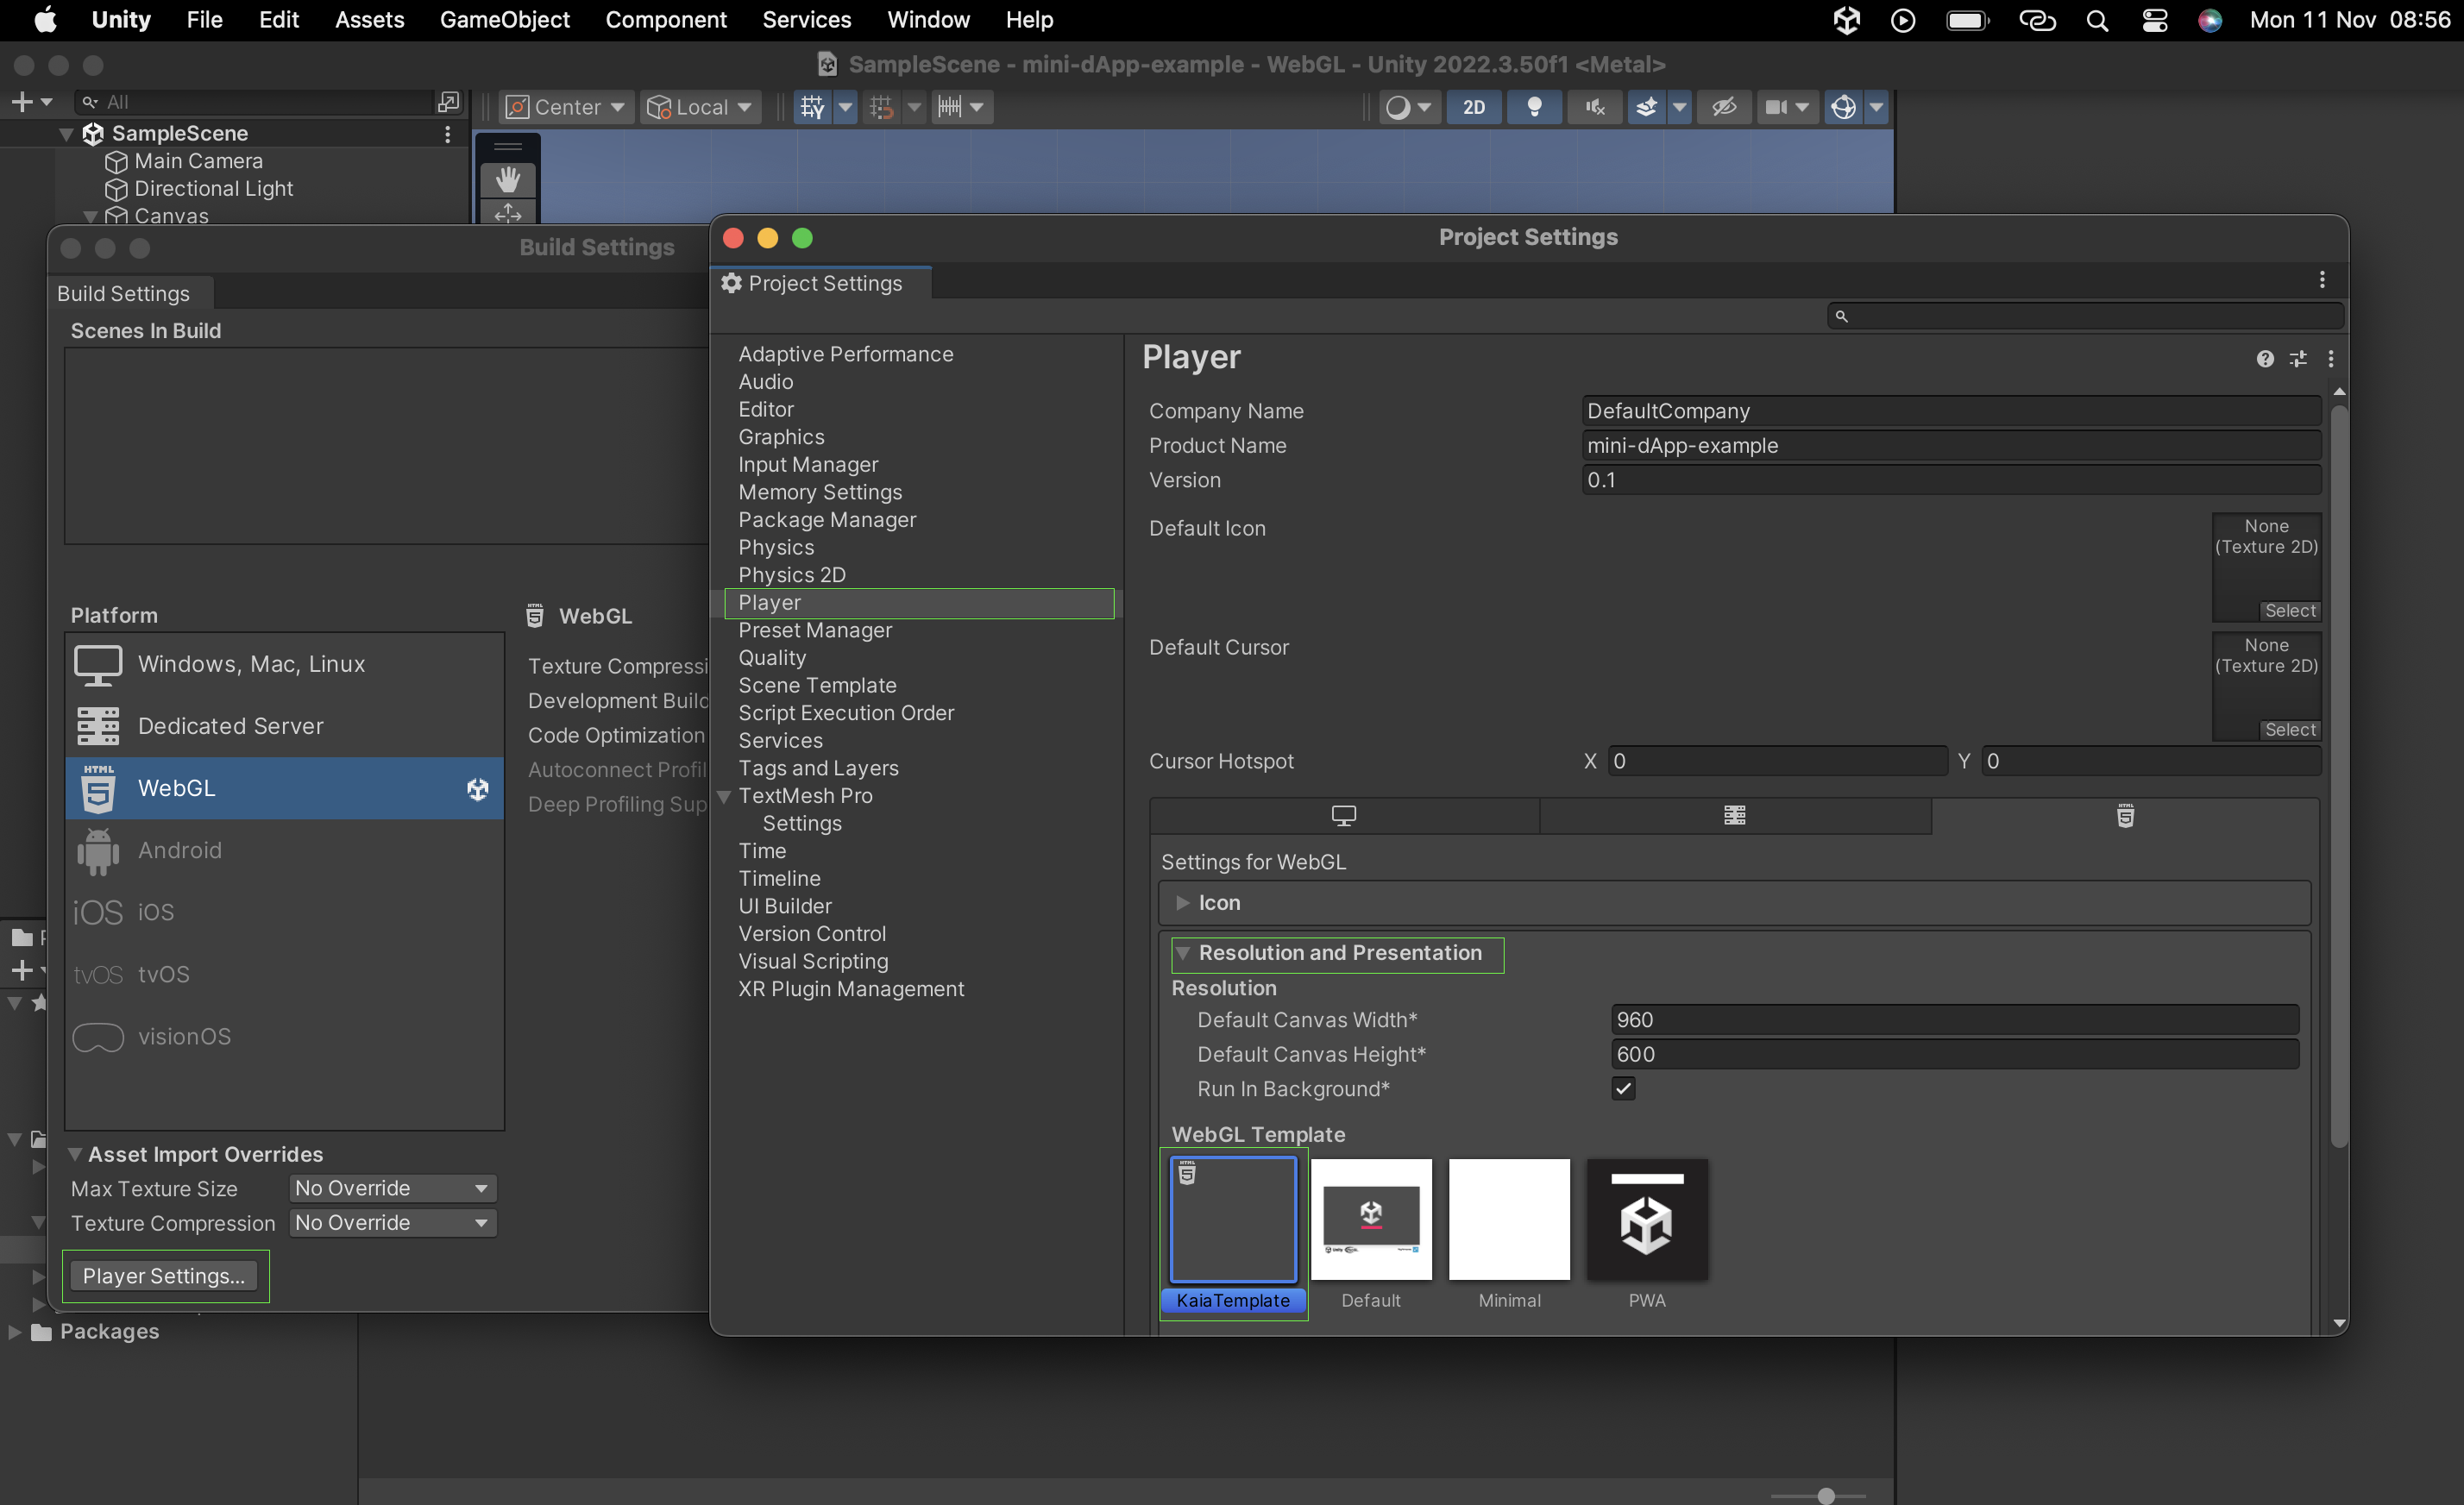Toggle Run In Background checkbox
Viewport: 2464px width, 1505px height.
(1623, 1089)
